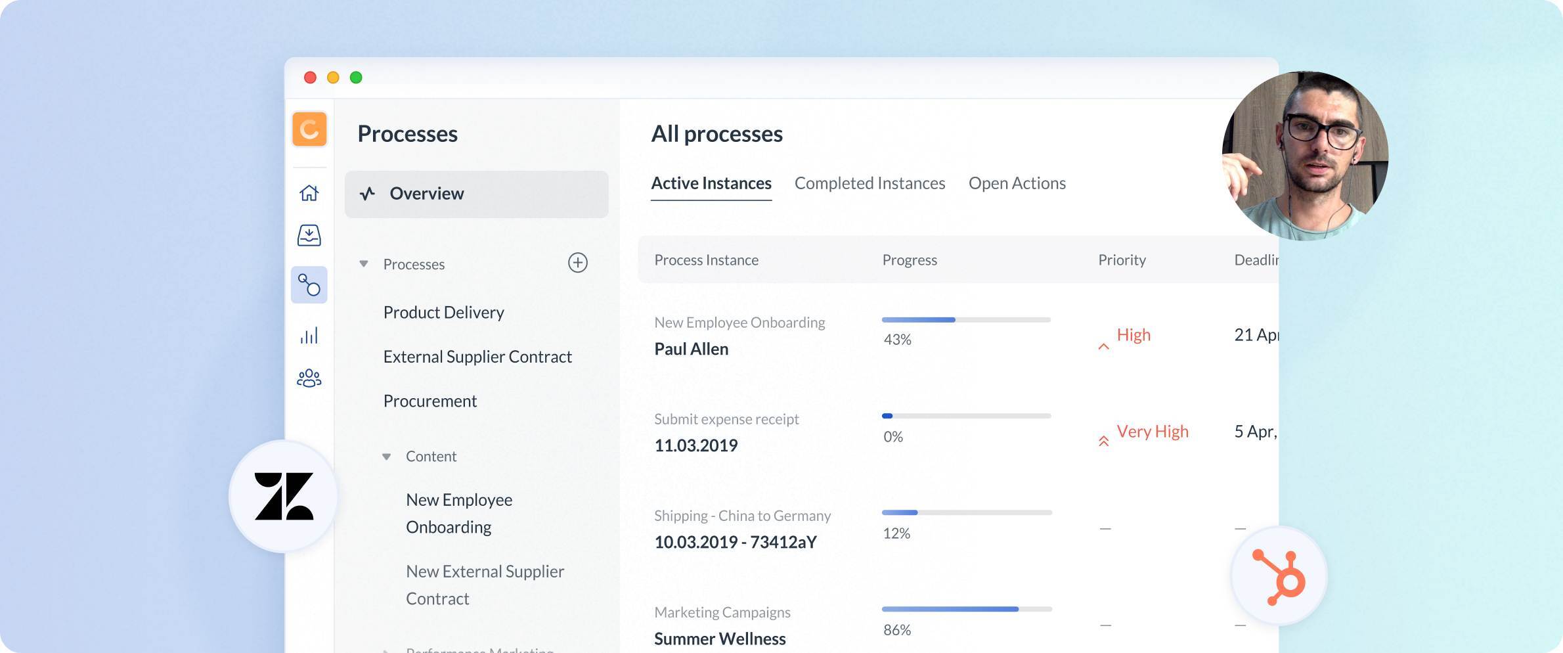1563x653 pixels.
Task: Click the Marketing Campaigns label
Action: pyautogui.click(x=722, y=612)
